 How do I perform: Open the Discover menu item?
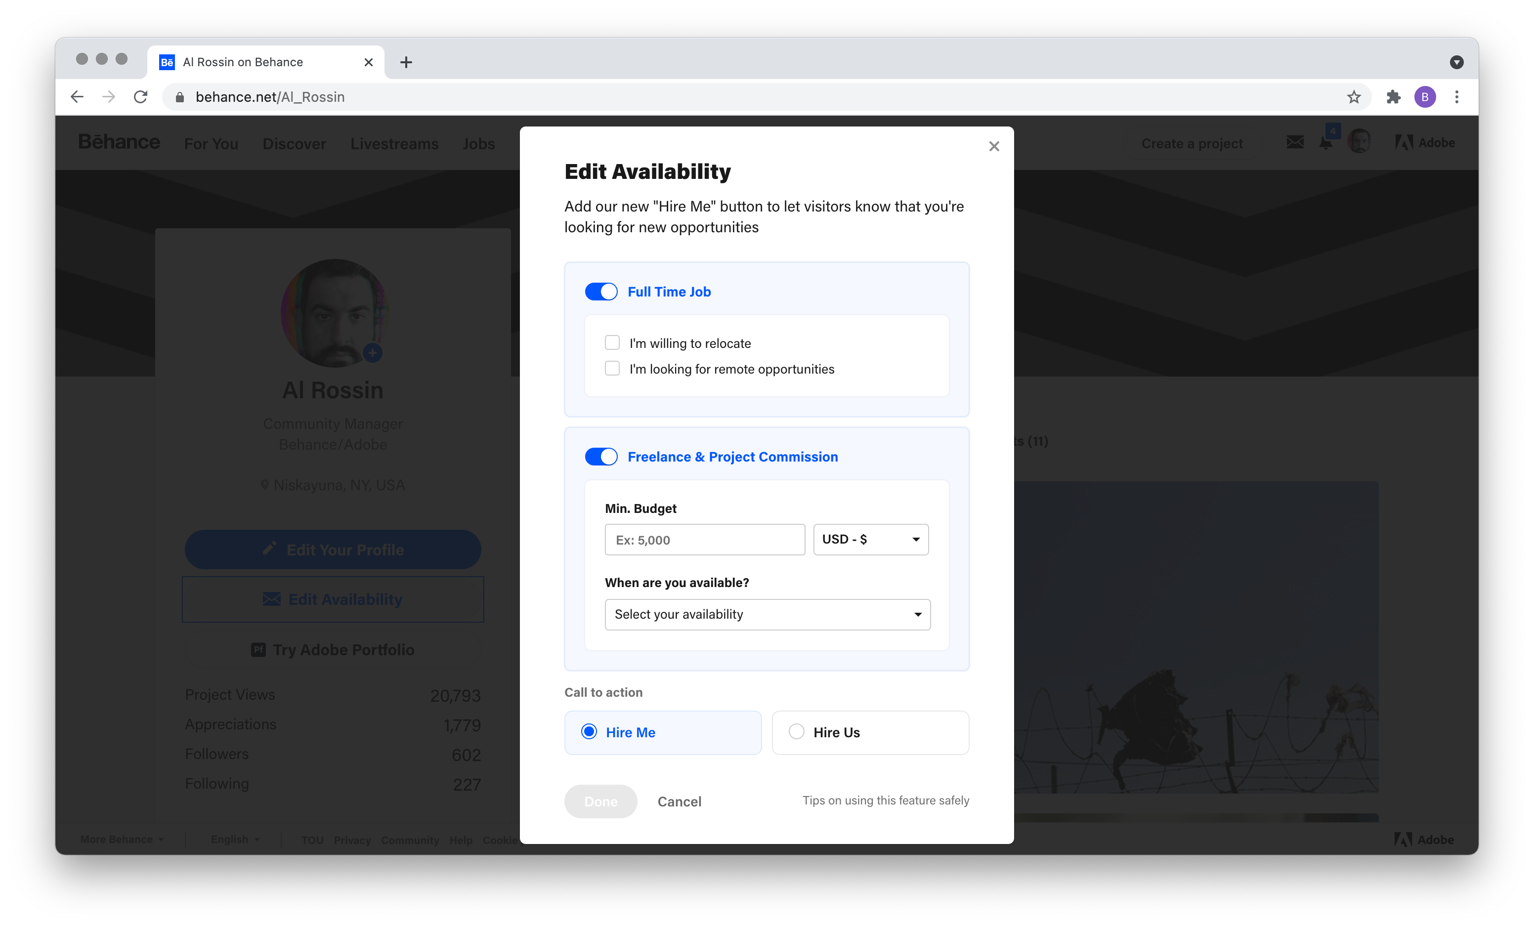click(294, 143)
